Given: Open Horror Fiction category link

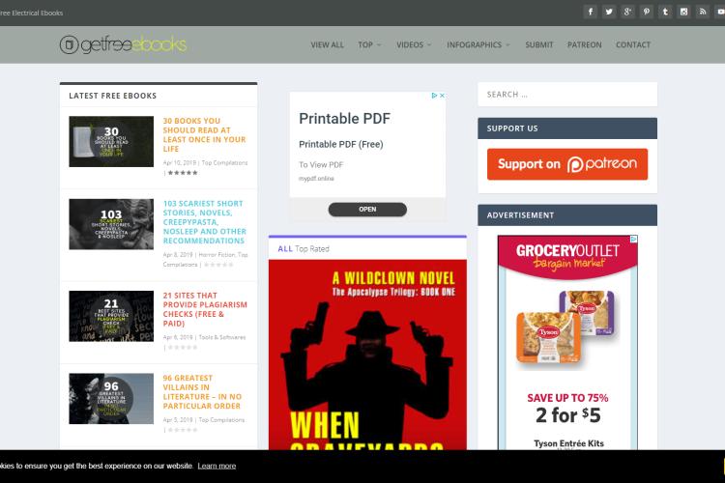Looking at the screenshot, I should tap(217, 255).
